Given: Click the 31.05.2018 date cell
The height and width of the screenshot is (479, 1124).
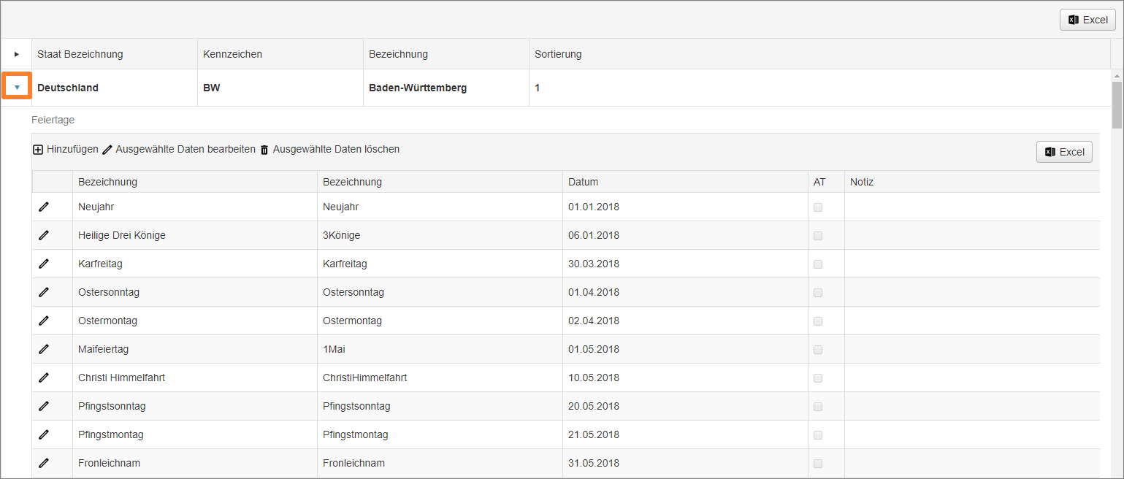Looking at the screenshot, I should 685,464.
